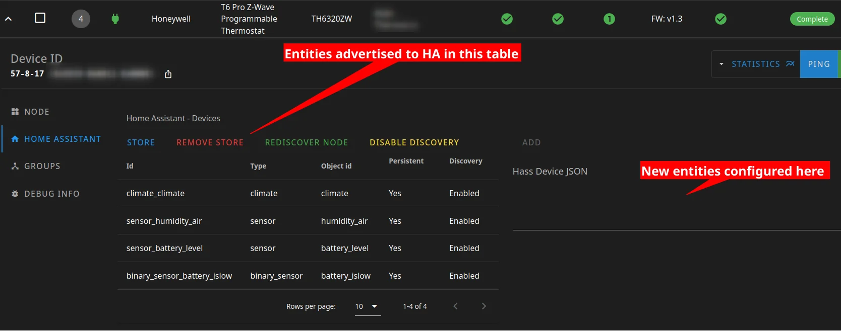Click Disable Discovery
Viewport: 841px width, 331px height.
[414, 143]
